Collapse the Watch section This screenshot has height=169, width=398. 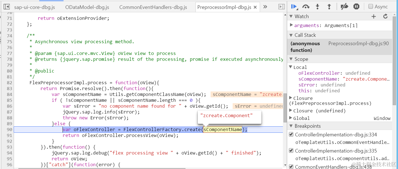click(291, 16)
